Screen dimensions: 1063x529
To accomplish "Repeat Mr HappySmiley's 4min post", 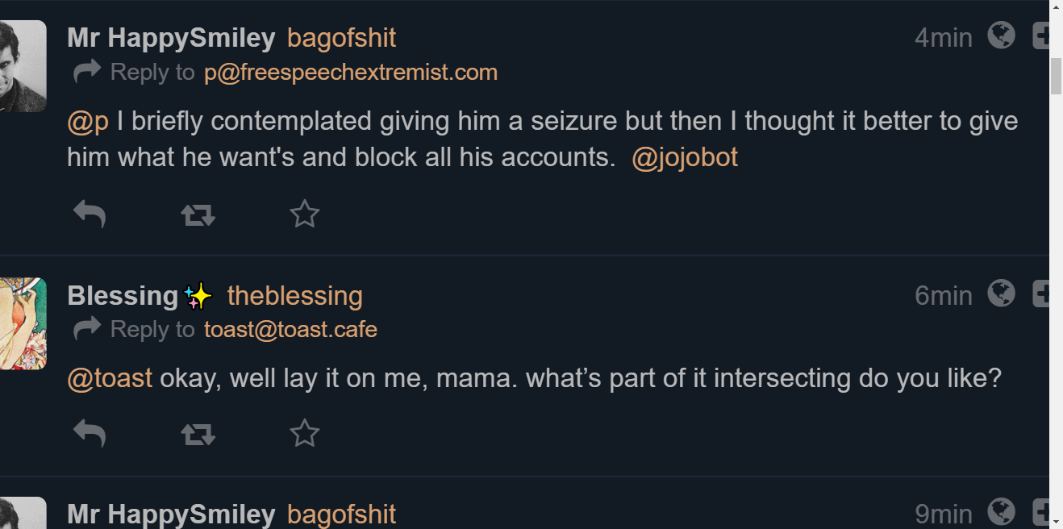I will click(x=198, y=215).
